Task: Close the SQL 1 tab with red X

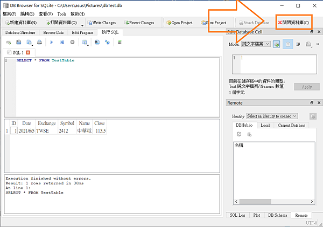Action: coord(28,53)
